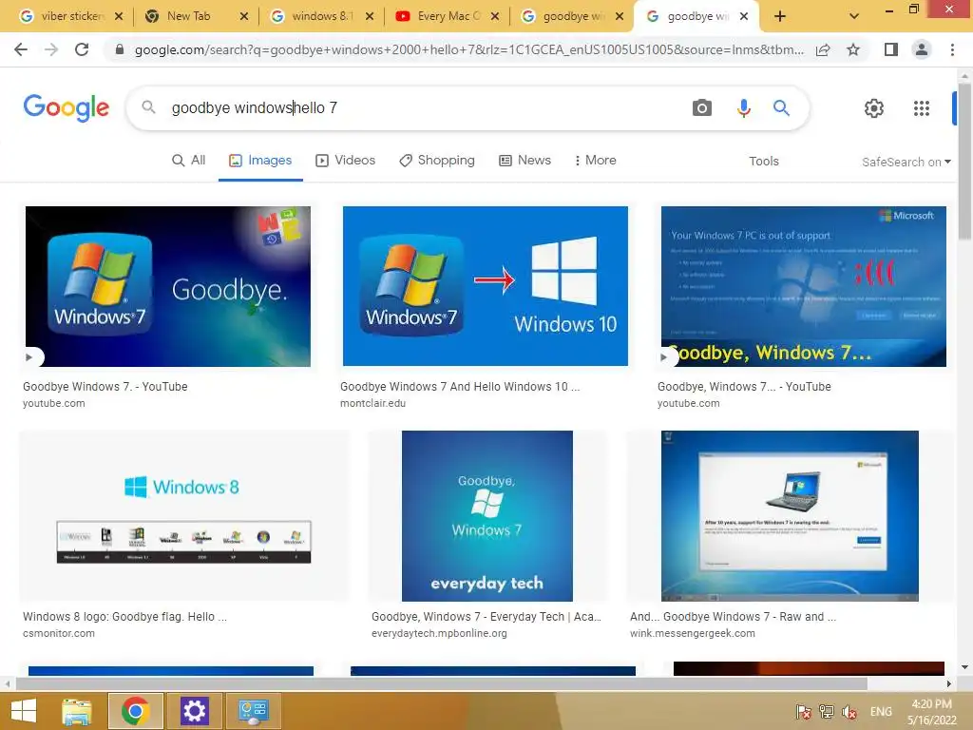
Task: Click the Action Center flag icon
Action: pyautogui.click(x=804, y=712)
